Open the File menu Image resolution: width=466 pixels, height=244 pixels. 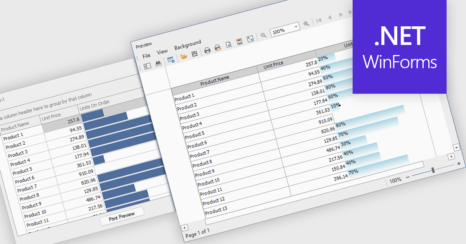point(147,55)
